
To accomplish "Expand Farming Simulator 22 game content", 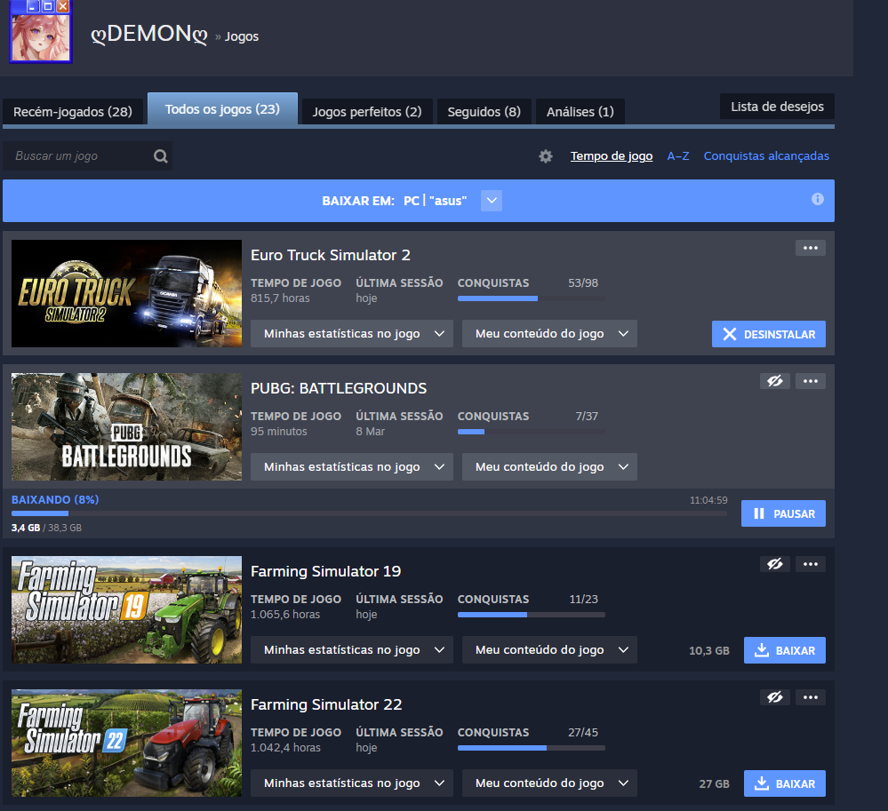I will 549,783.
